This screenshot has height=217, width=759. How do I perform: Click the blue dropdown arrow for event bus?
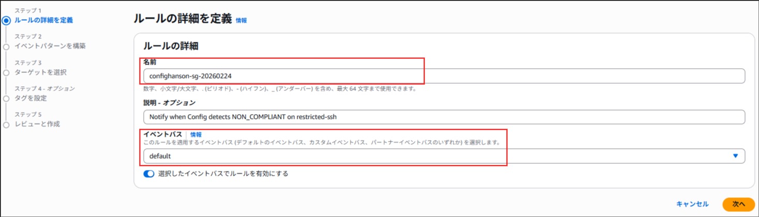[735, 156]
